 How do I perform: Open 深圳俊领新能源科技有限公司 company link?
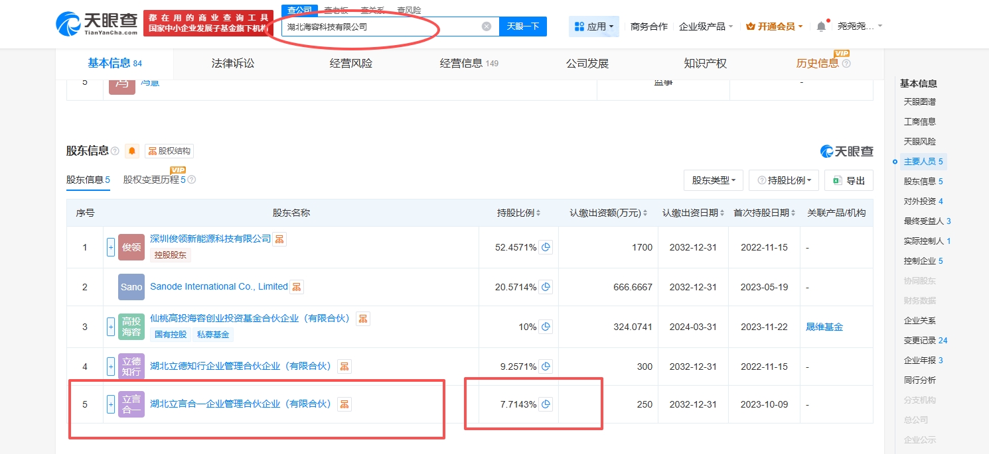click(210, 239)
